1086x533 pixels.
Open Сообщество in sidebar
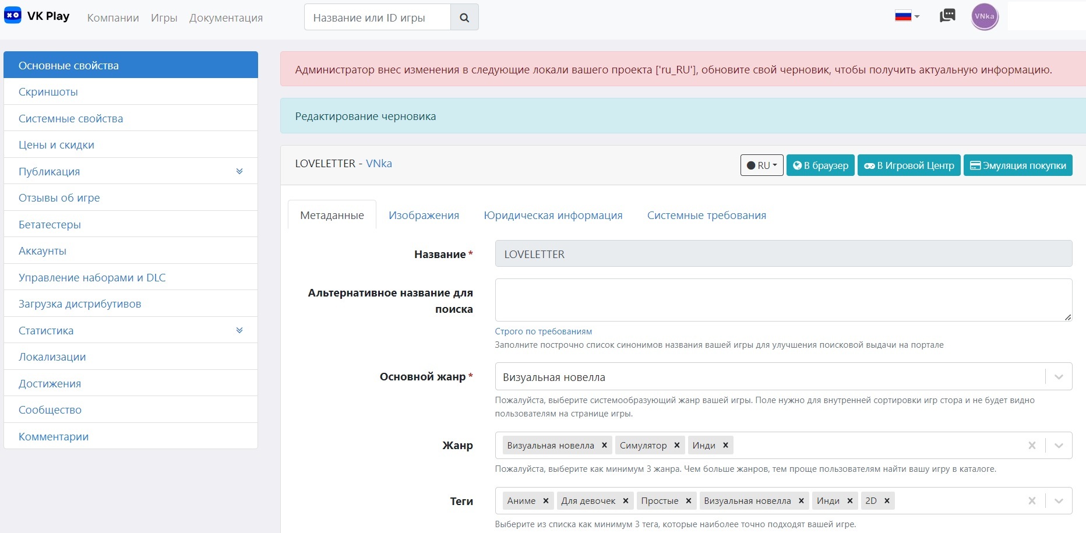tap(131, 410)
